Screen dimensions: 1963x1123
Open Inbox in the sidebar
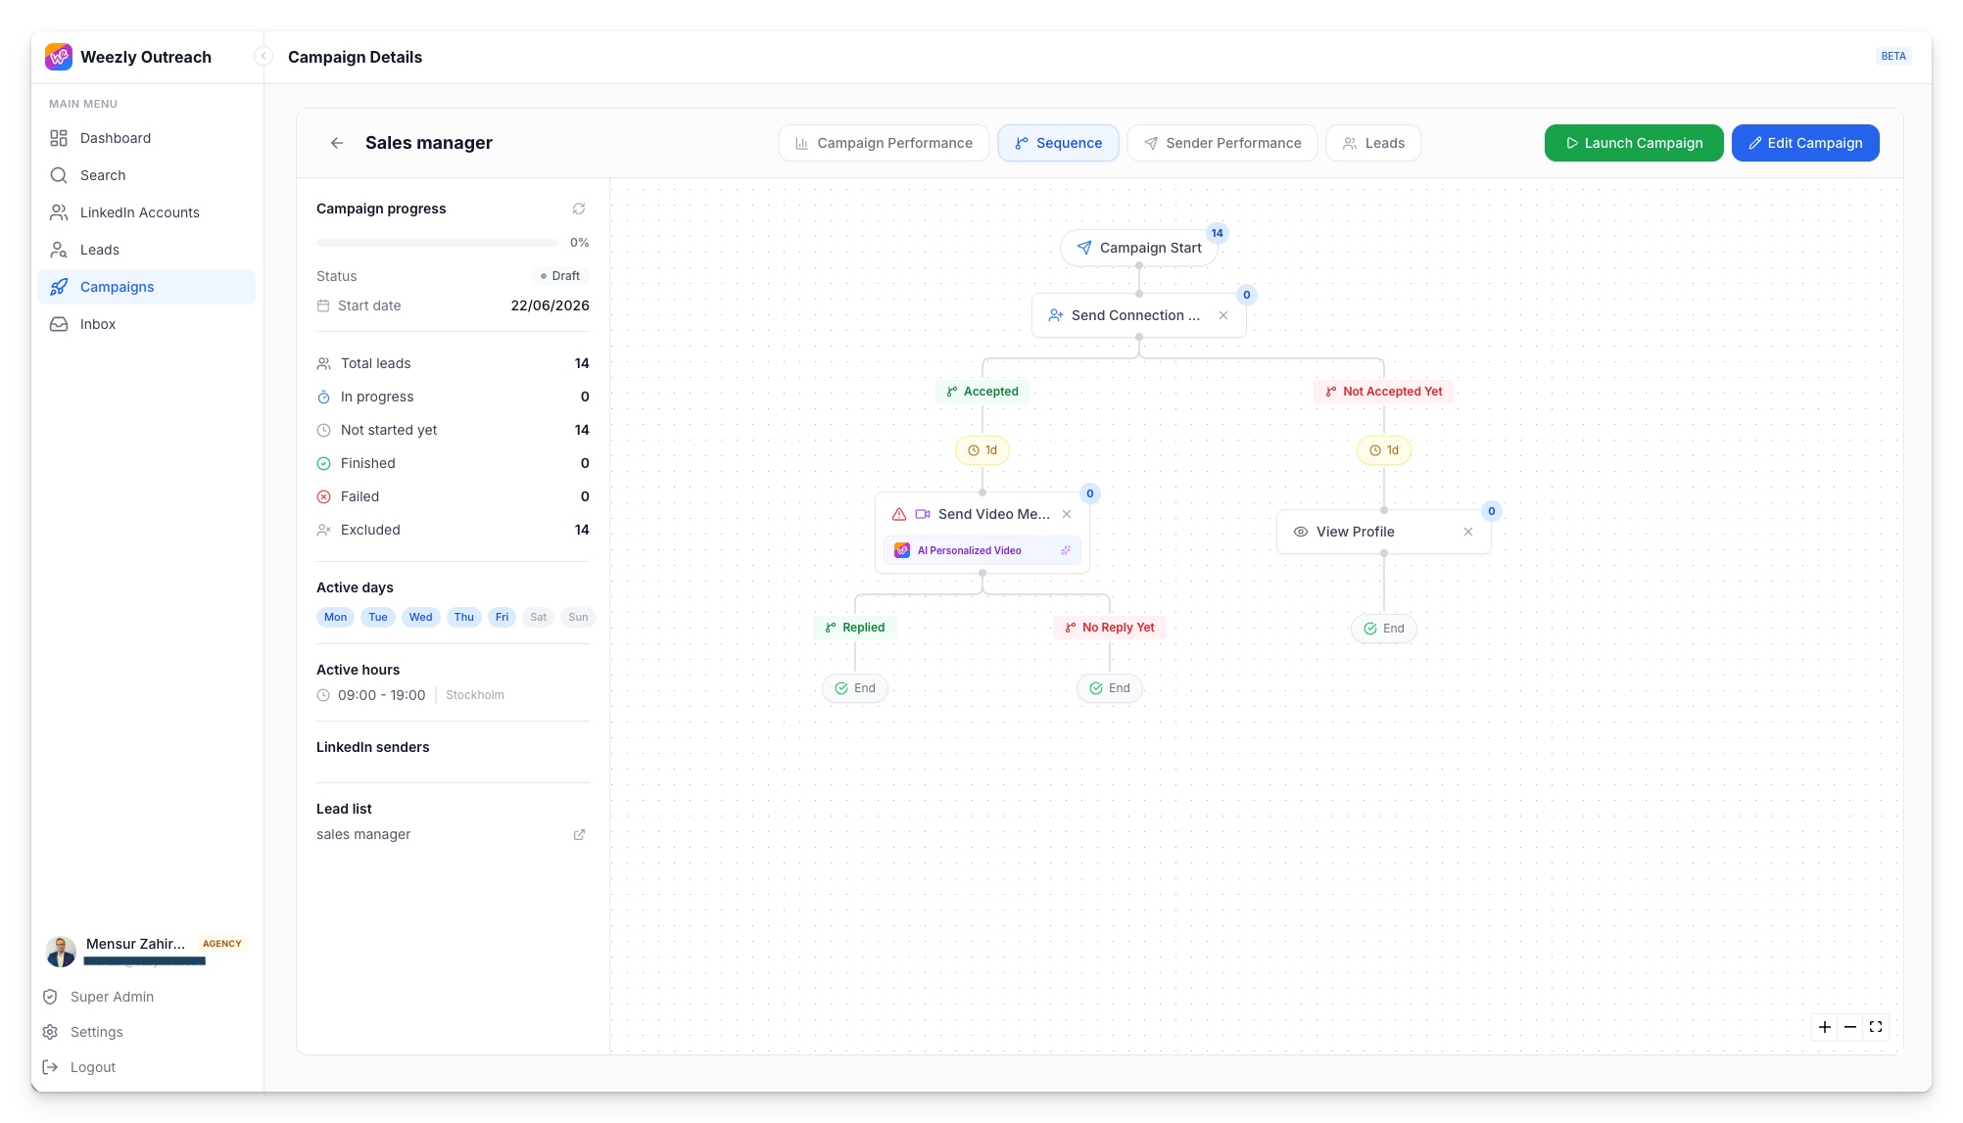[x=146, y=324]
